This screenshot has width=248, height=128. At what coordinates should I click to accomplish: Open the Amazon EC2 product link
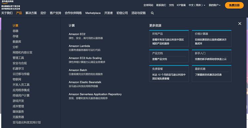coord(77,34)
